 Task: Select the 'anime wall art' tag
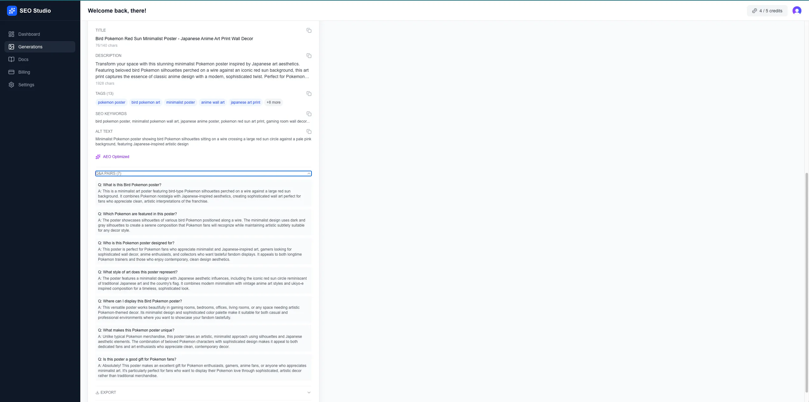click(x=213, y=102)
